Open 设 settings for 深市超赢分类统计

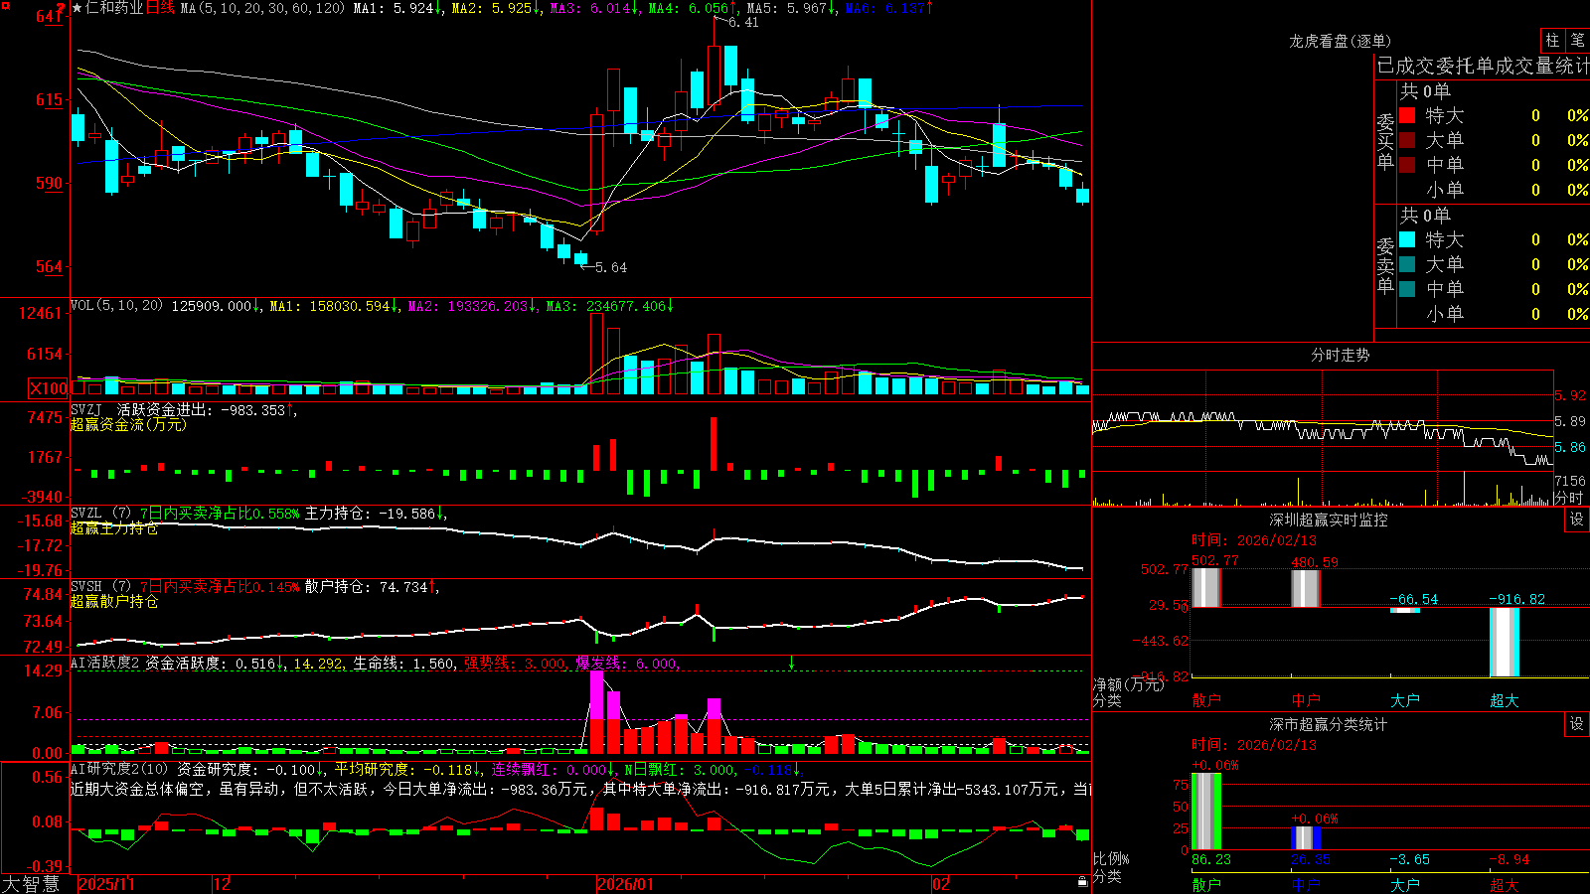pos(1577,724)
